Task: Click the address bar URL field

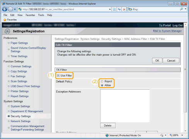Action: pyautogui.click(x=65, y=9)
